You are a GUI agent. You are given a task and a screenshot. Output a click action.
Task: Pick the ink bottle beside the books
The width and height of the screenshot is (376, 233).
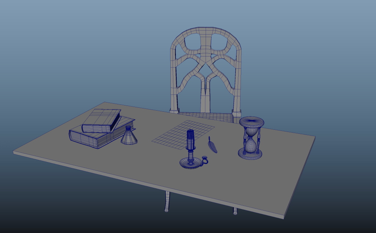(129, 137)
